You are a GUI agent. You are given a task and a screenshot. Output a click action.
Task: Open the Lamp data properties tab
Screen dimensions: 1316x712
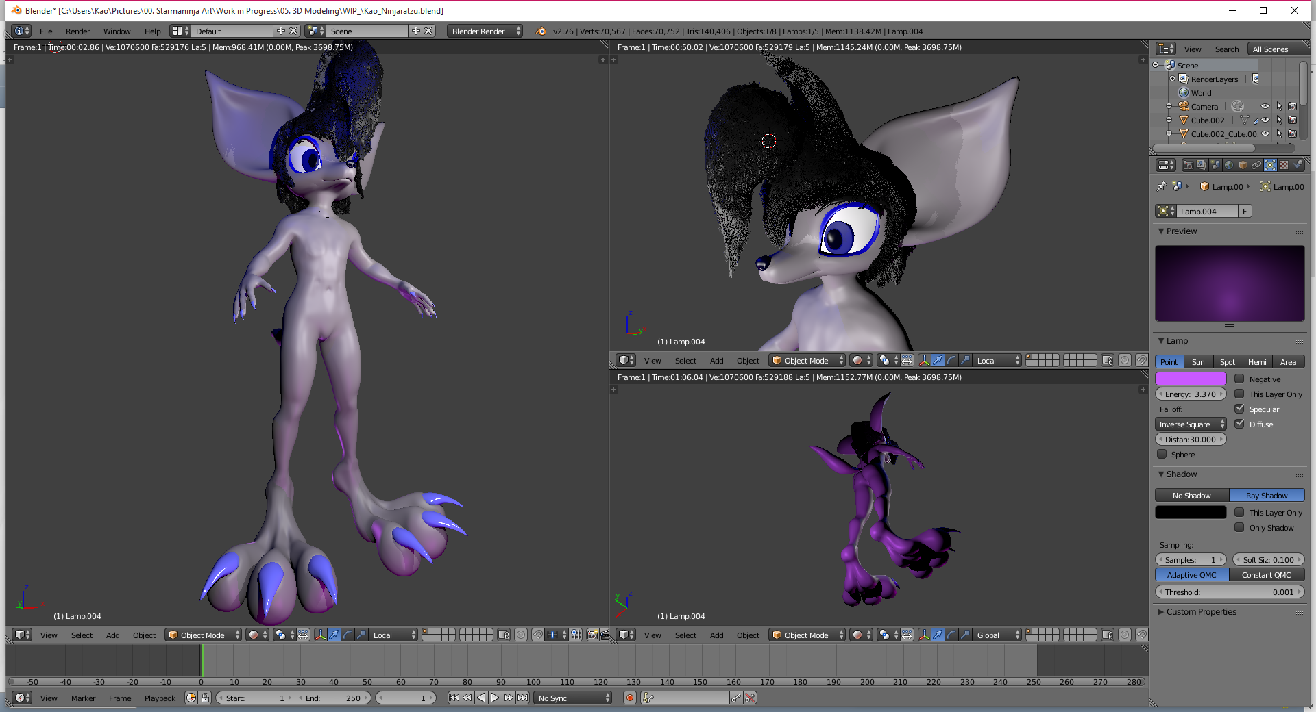pos(1270,165)
